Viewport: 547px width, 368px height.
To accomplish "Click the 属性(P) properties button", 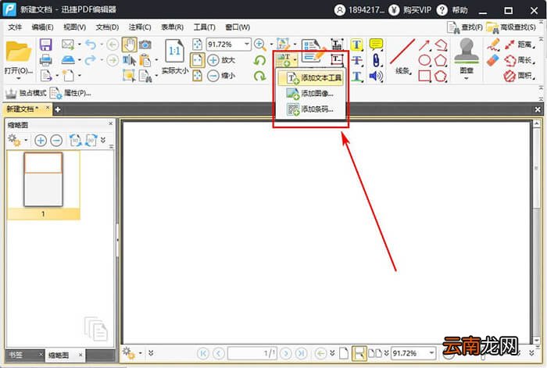I will click(71, 93).
